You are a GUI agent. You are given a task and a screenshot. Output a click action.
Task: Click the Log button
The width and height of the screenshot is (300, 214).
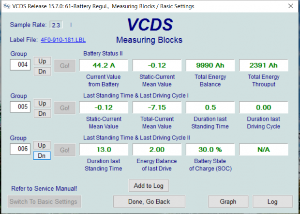click(272, 201)
